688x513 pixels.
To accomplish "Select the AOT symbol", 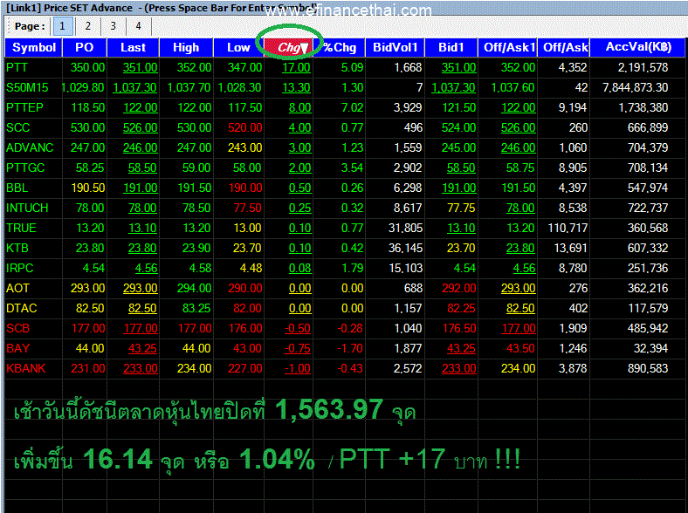I will [17, 289].
